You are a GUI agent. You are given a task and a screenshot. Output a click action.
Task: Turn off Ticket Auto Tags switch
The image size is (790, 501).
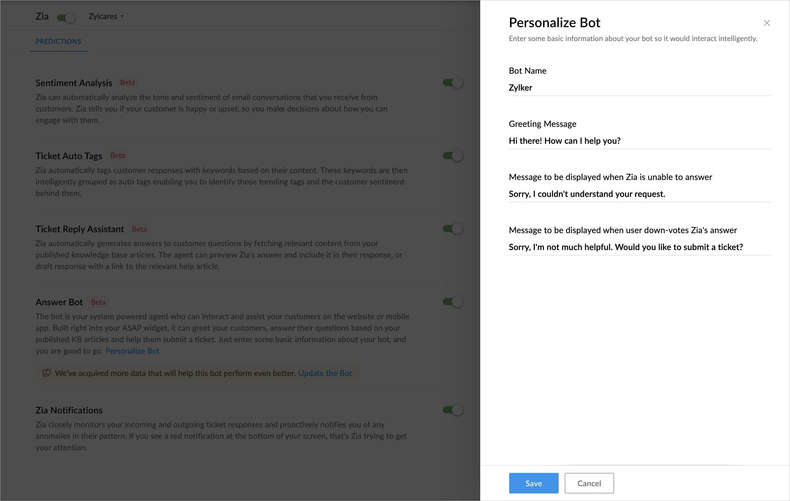(x=452, y=156)
